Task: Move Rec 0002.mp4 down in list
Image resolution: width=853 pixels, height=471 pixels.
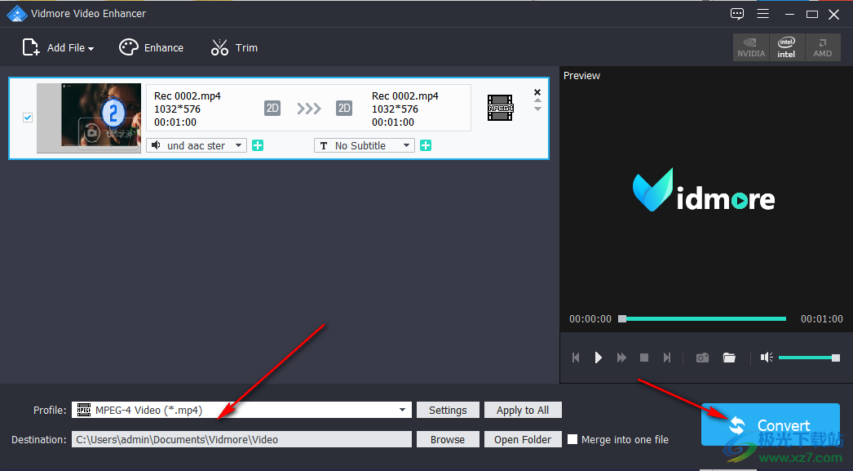Action: click(x=537, y=109)
